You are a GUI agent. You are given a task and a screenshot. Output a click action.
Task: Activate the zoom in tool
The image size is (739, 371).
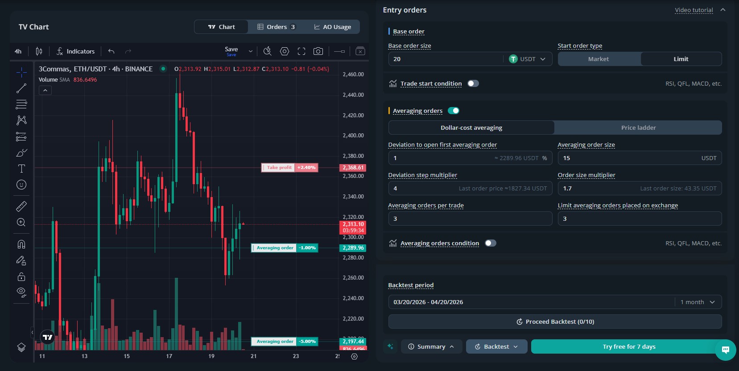(x=21, y=222)
